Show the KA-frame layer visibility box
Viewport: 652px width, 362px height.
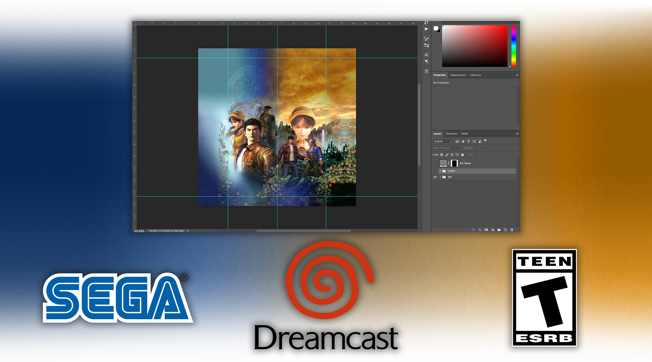click(435, 163)
